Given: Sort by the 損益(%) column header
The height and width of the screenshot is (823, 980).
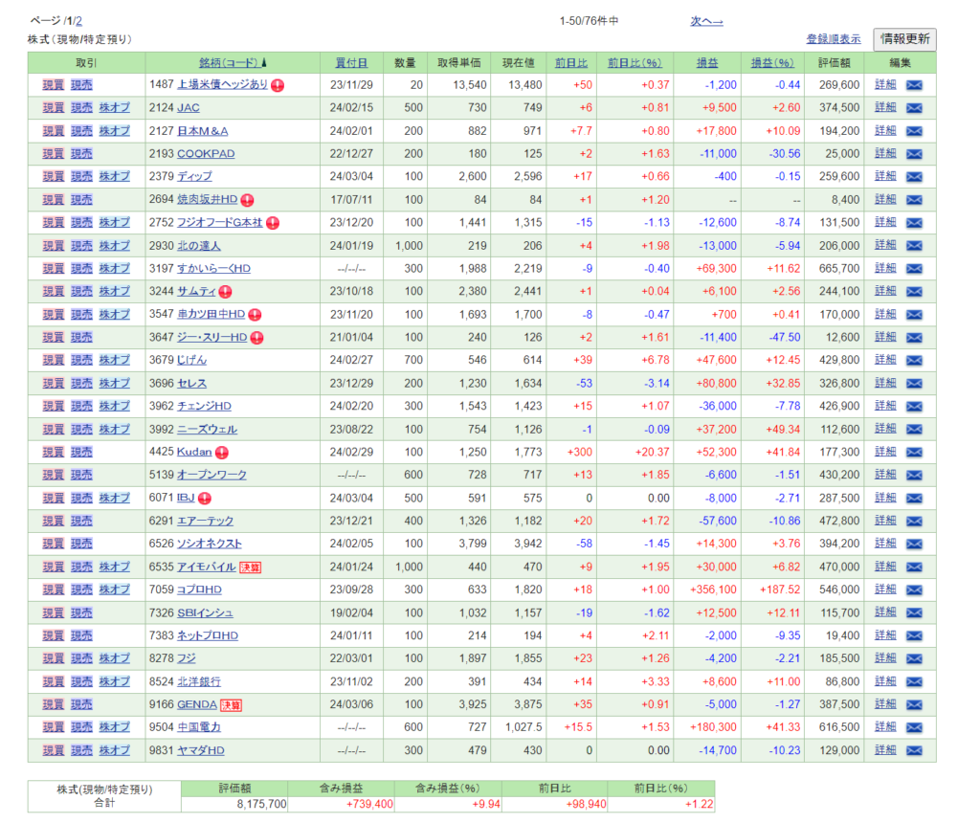Looking at the screenshot, I should click(773, 63).
